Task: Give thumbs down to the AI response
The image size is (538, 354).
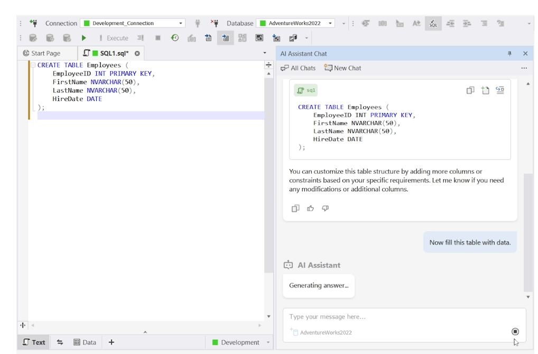Action: point(325,208)
